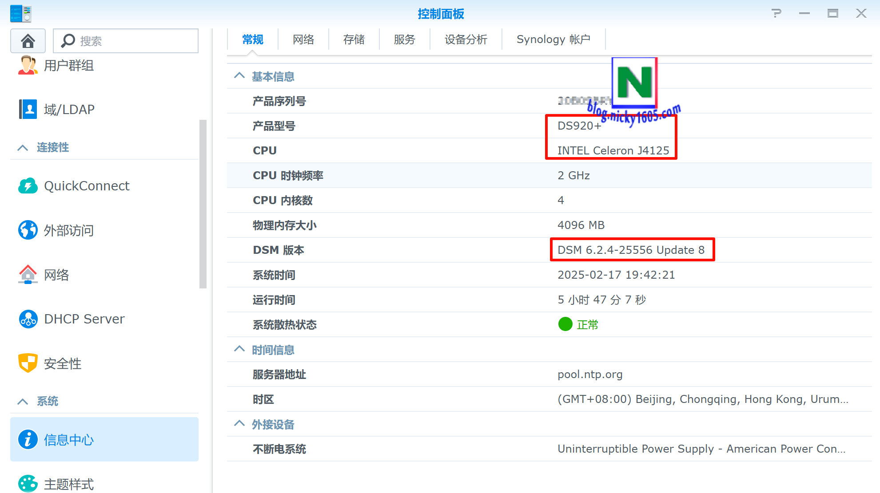Open the 用户群组 icon in sidebar

pos(28,65)
